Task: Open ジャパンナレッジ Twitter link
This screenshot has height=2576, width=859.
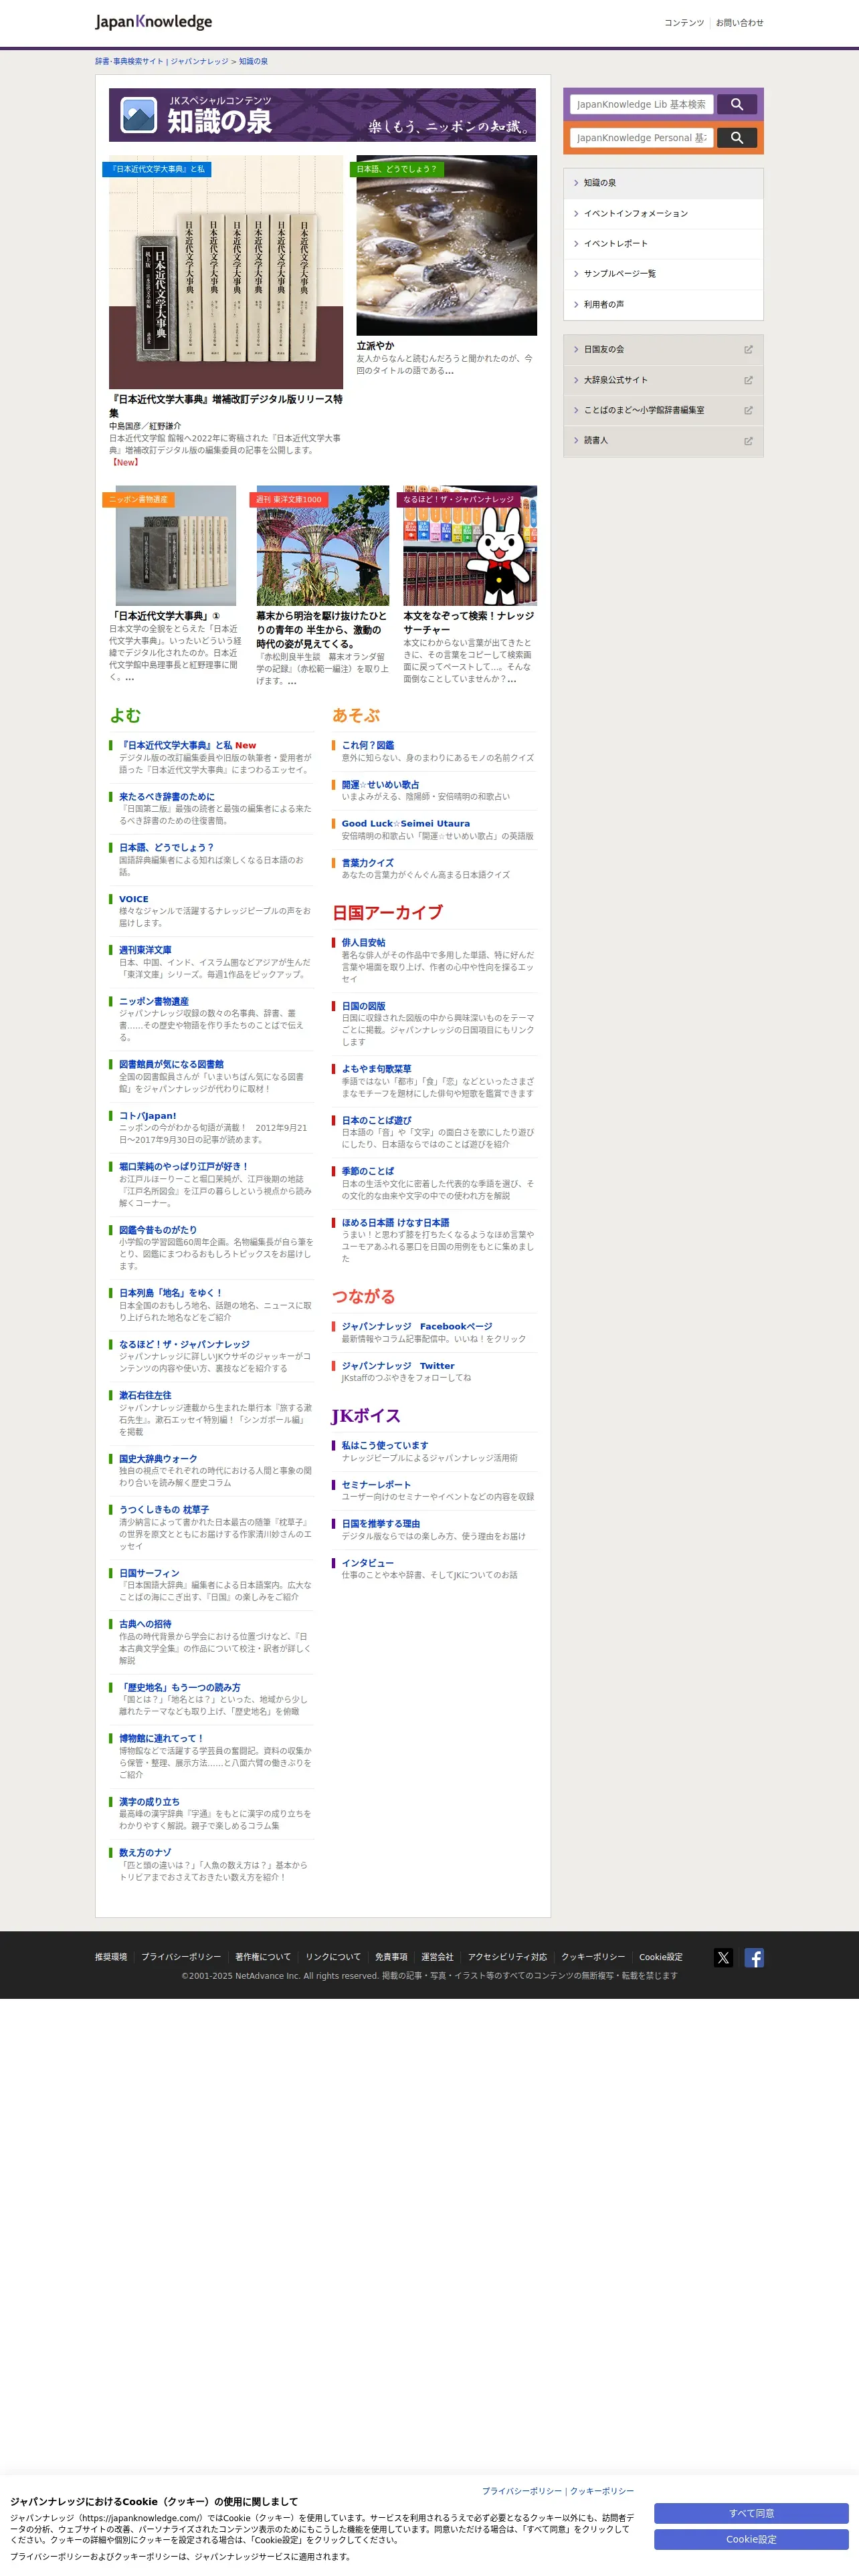Action: coord(398,1366)
